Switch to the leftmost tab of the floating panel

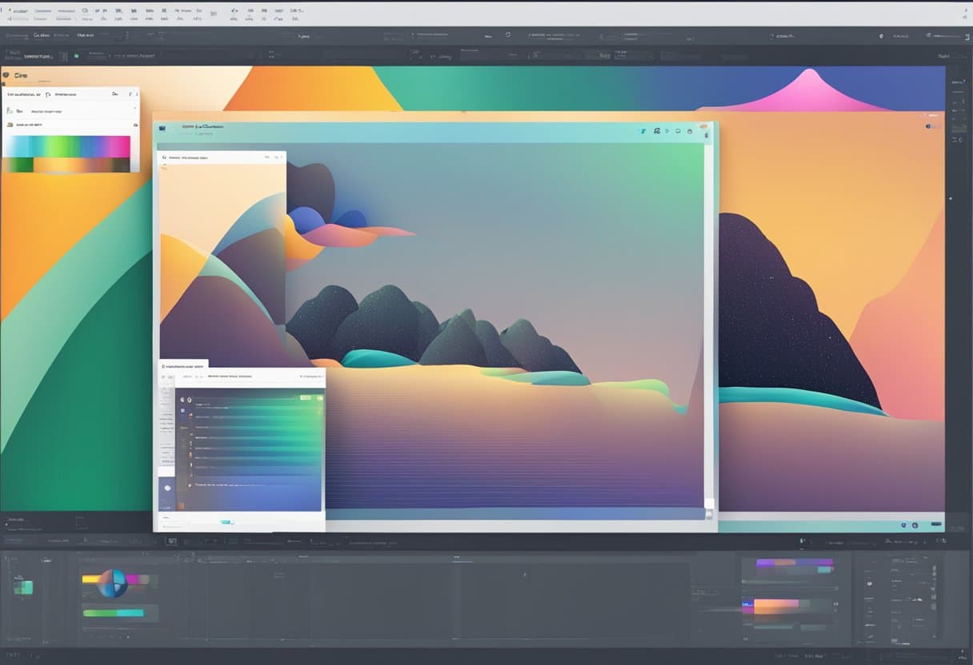tap(162, 376)
